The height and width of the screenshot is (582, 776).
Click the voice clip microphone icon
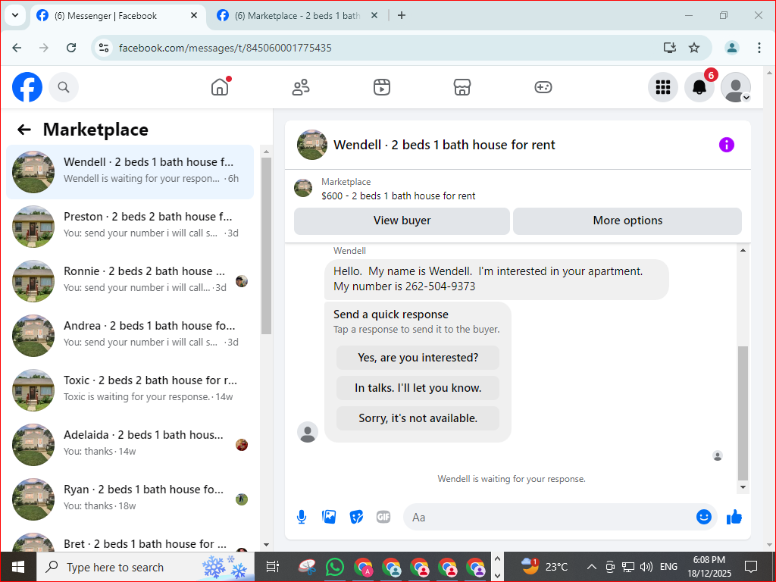(x=302, y=517)
